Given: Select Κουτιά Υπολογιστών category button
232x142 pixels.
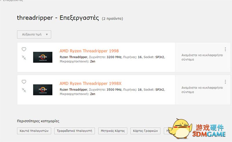Looking at the screenshot, I should click(x=34, y=131).
